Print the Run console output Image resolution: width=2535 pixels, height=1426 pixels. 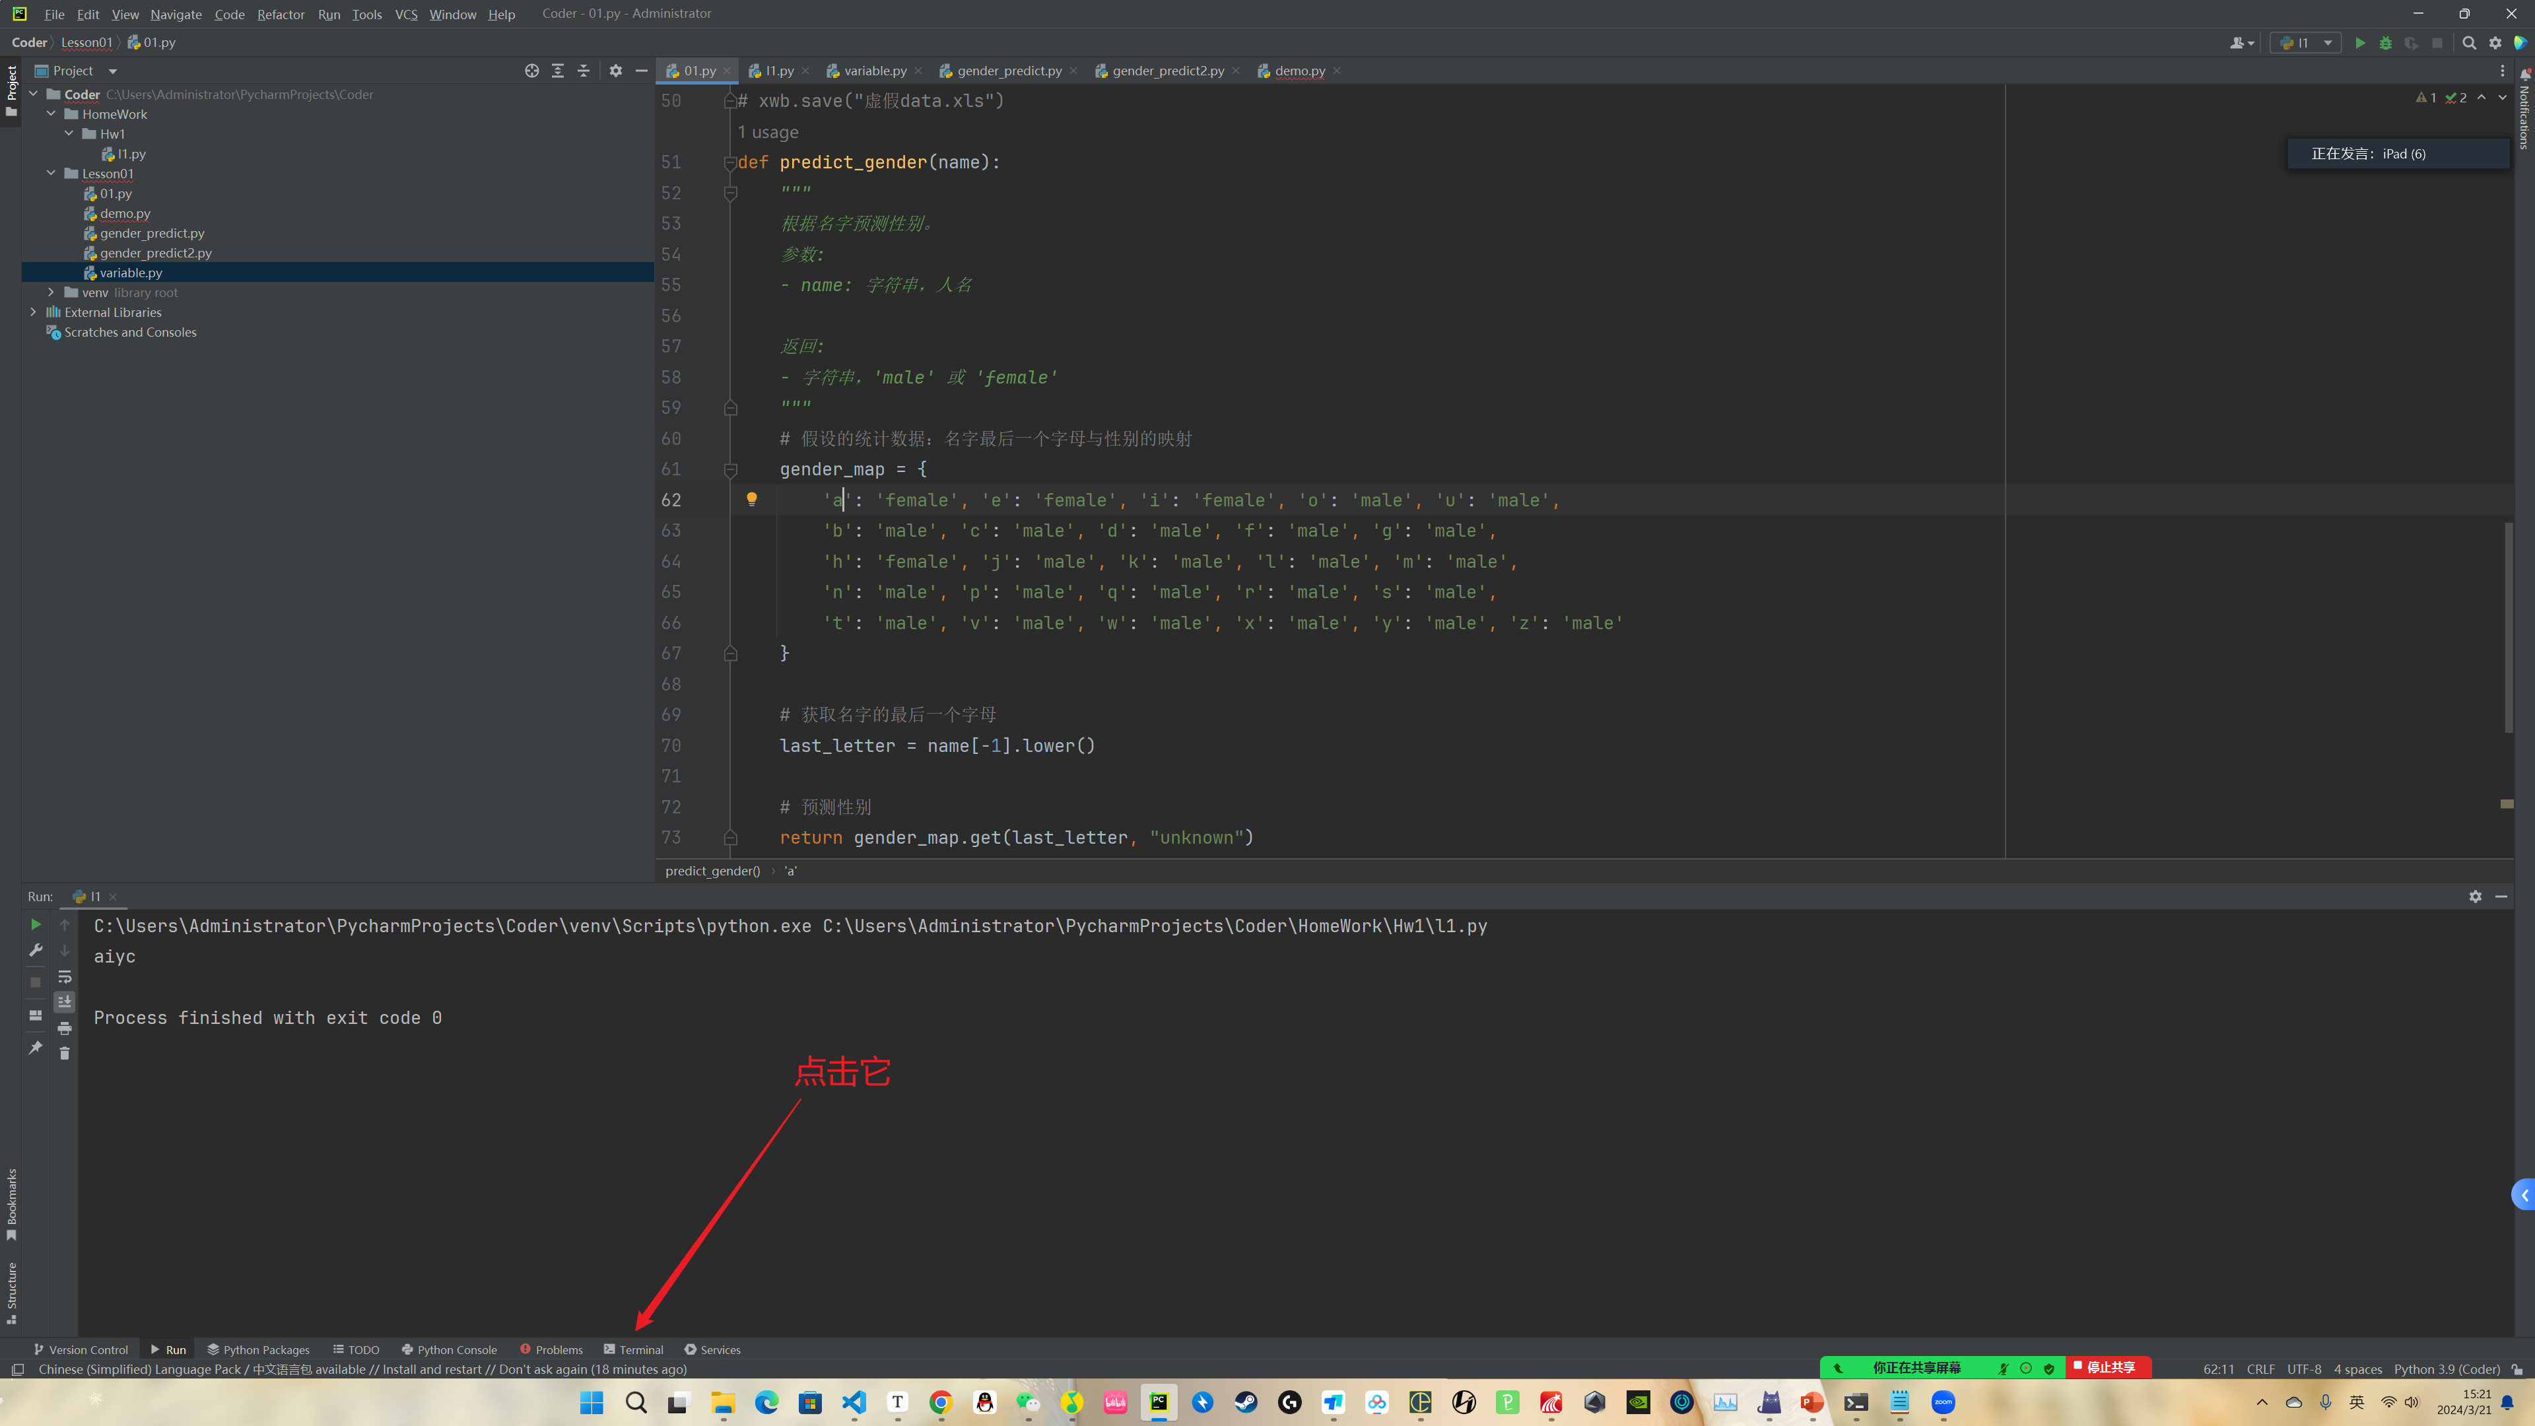click(65, 1029)
